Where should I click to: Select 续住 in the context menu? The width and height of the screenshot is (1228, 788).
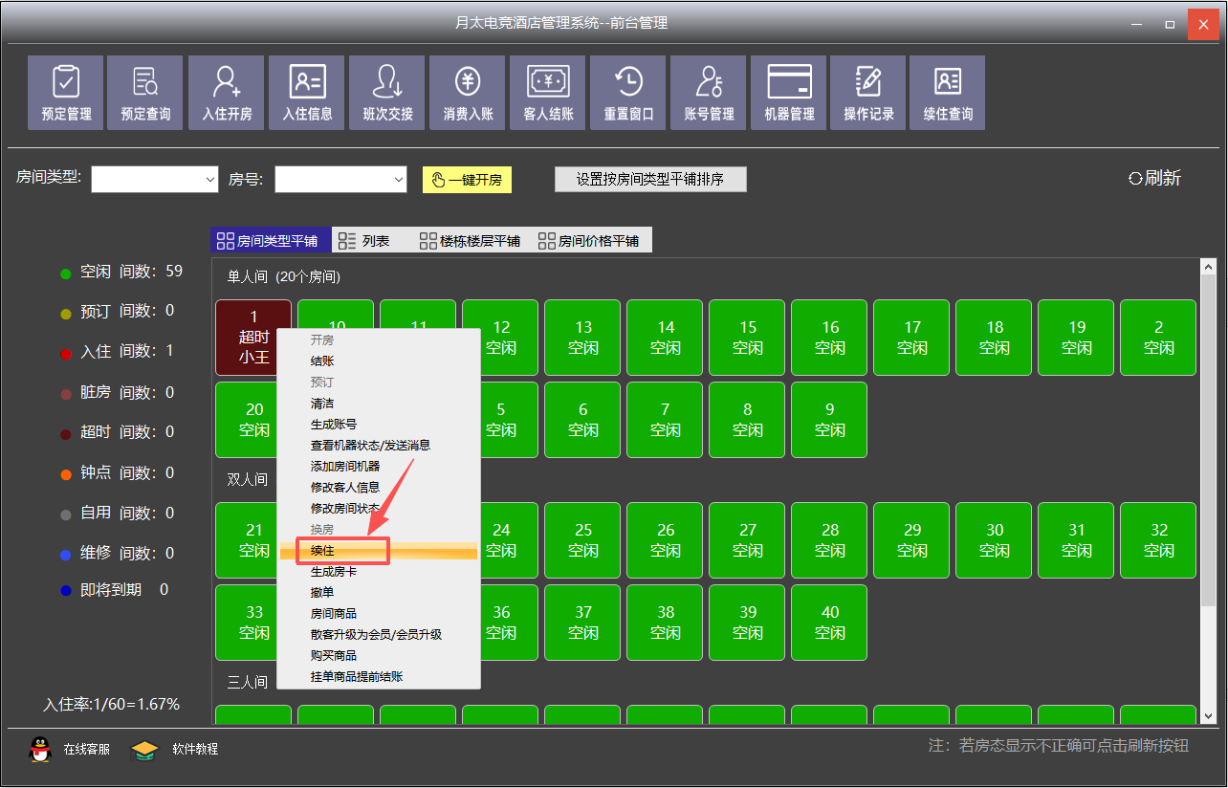click(322, 551)
